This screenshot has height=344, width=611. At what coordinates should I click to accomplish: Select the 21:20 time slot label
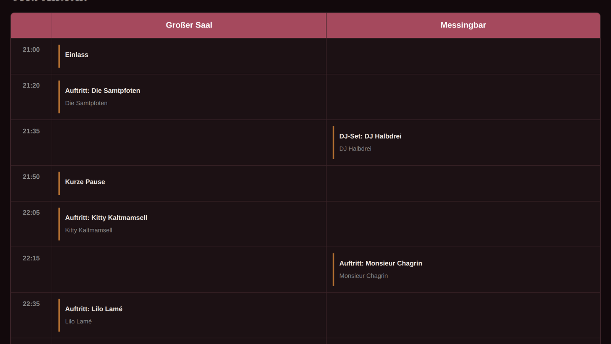[31, 86]
